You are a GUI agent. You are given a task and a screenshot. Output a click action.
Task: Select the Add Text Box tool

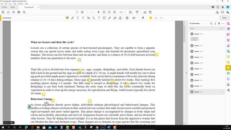[x=104, y=18]
